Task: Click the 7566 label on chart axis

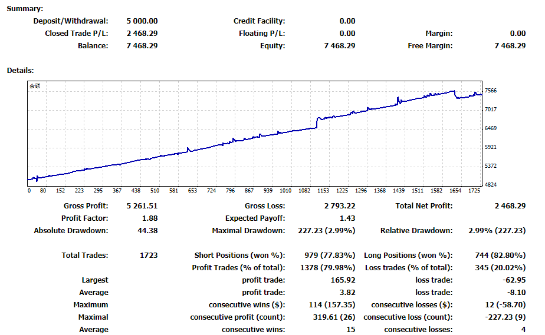Action: click(x=490, y=91)
